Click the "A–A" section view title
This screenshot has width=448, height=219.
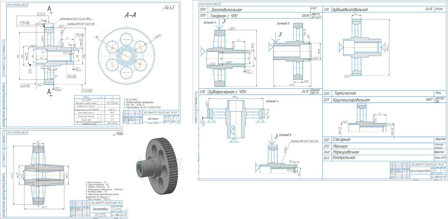tap(130, 15)
